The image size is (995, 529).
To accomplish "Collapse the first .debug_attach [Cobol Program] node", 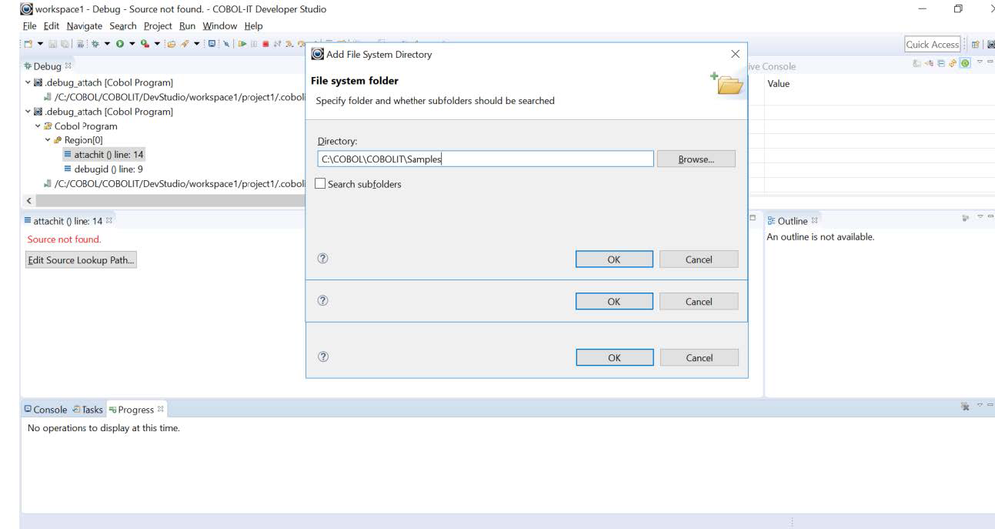I will pyautogui.click(x=28, y=82).
